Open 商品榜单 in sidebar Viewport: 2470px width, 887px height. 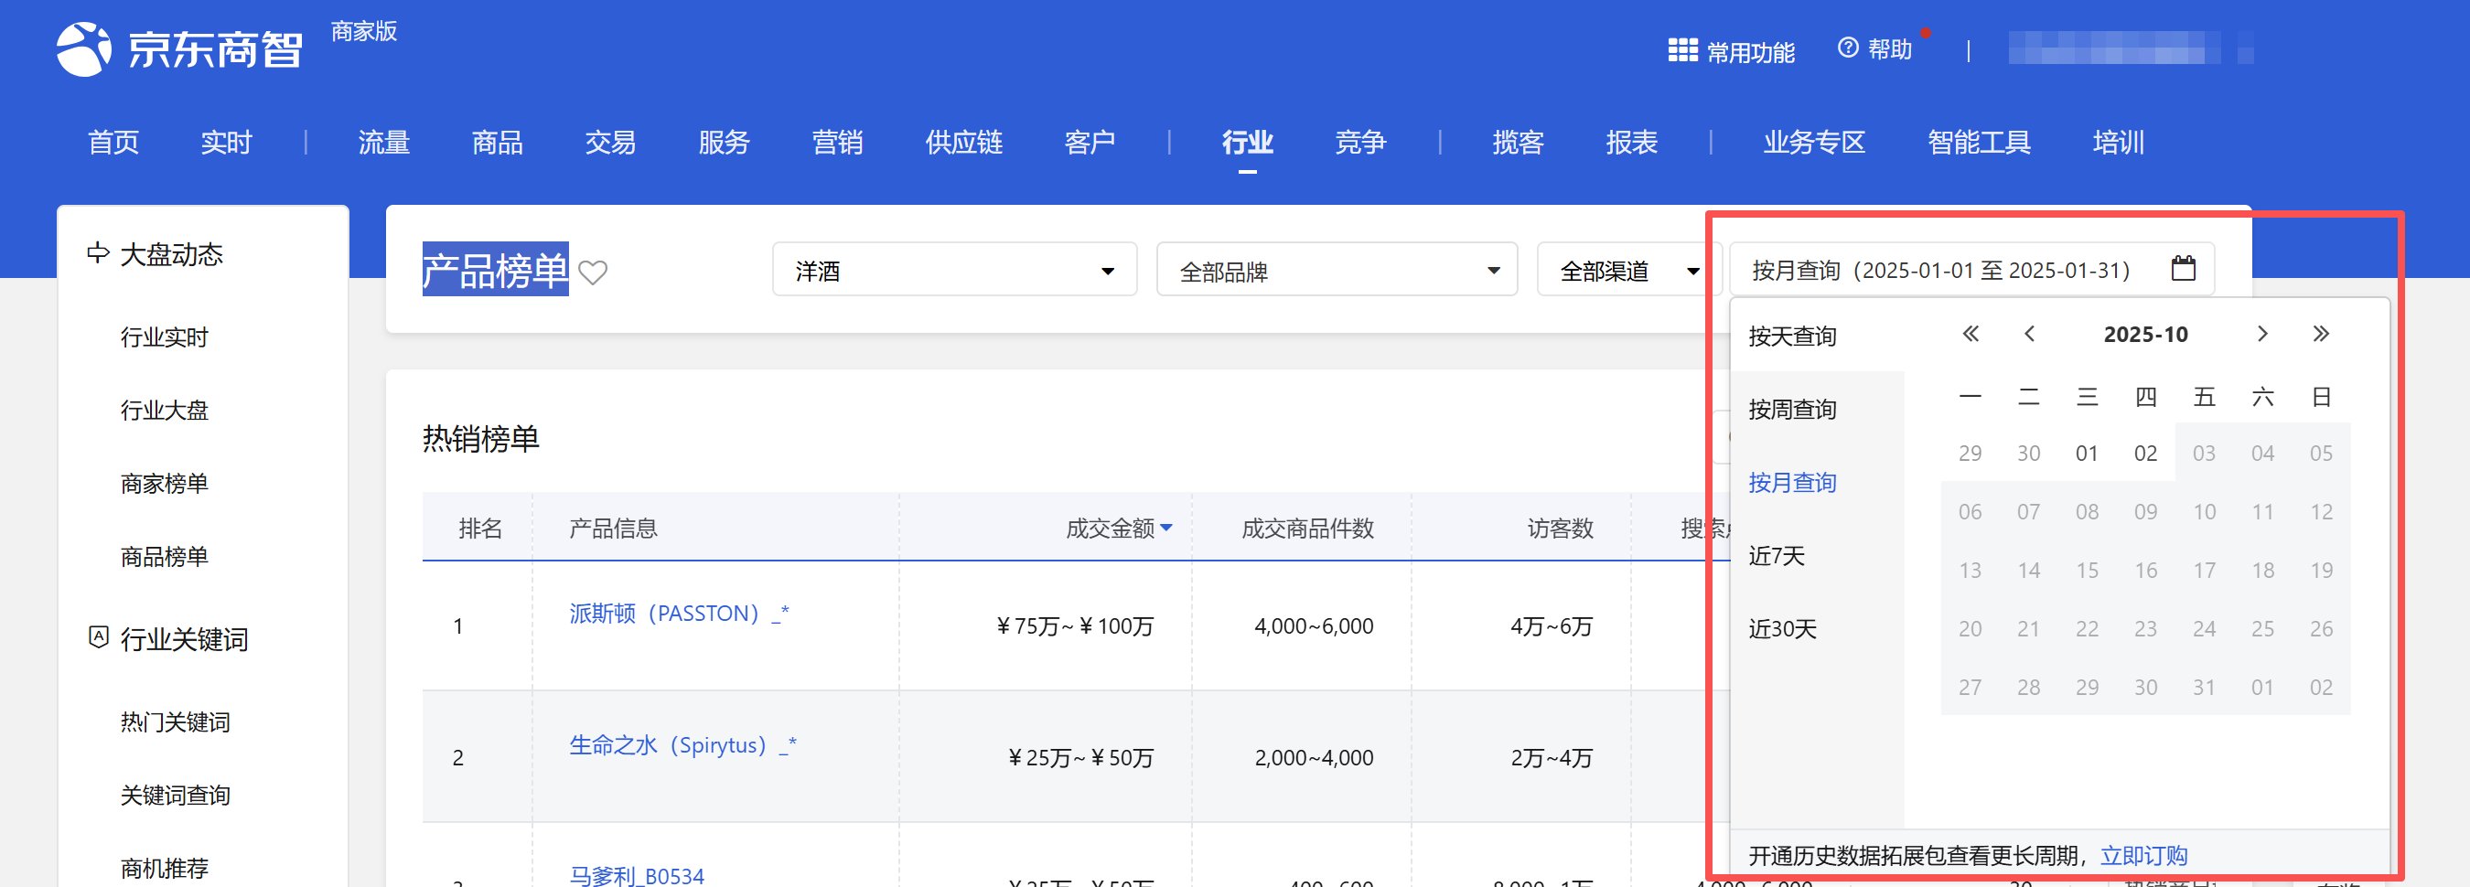[x=164, y=556]
